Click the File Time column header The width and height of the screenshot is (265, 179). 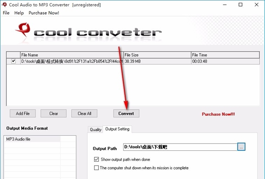(225, 55)
